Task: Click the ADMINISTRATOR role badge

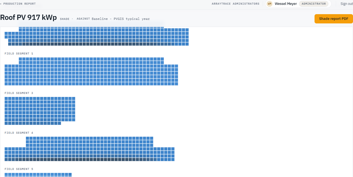Action: coord(314,4)
